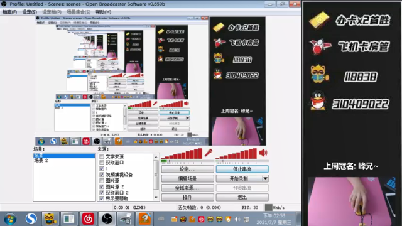Click the keyboard input tray icon
Viewport: 402px width, 226px height.
(x=161, y=219)
